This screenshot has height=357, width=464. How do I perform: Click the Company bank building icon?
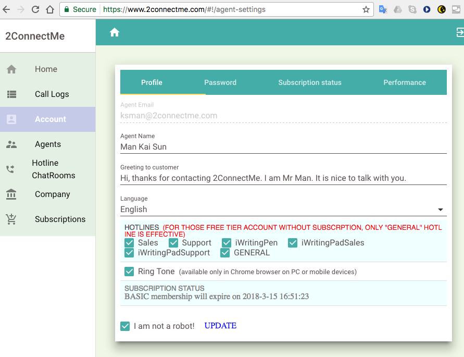tap(11, 194)
